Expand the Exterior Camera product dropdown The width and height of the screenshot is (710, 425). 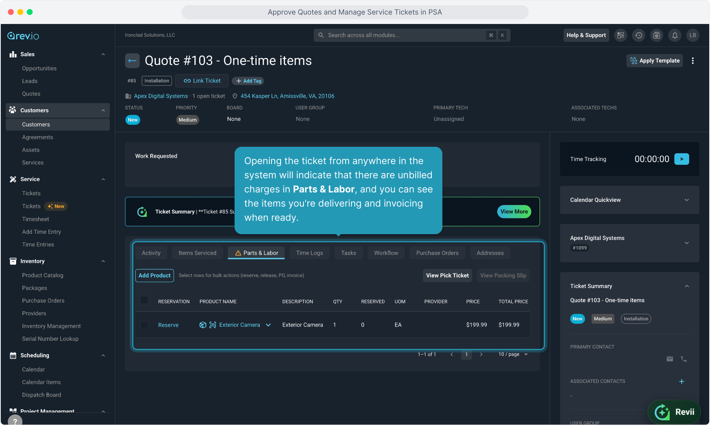(268, 325)
